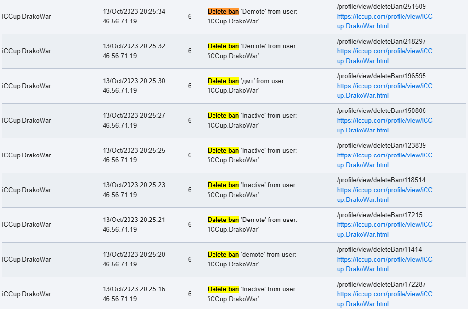Click username iCCup.DrakoWar in the first row
This screenshot has height=309, width=468.
pyautogui.click(x=26, y=17)
